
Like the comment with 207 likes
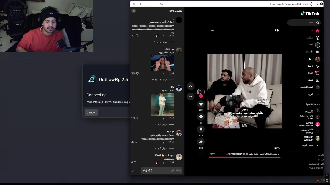click(x=137, y=36)
